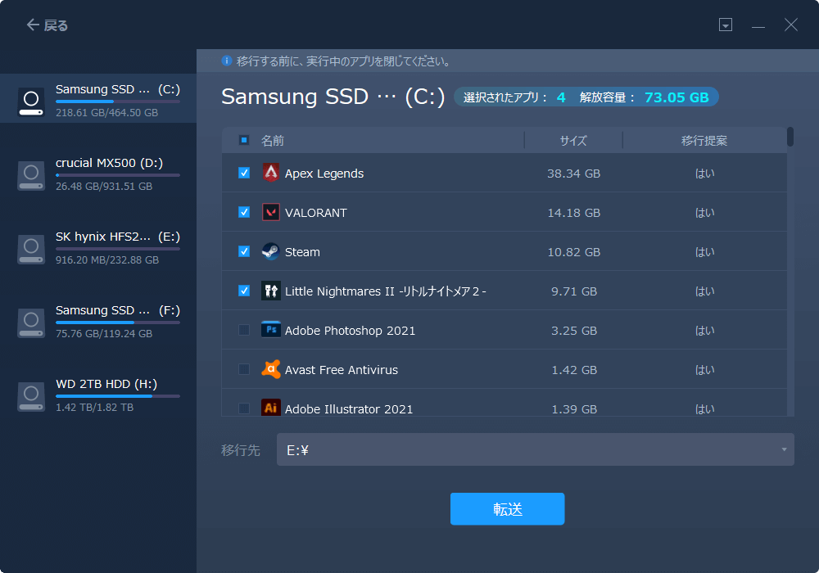
Task: Select SK hynix HFS2... (E:) in the sidebar
Action: (98, 248)
